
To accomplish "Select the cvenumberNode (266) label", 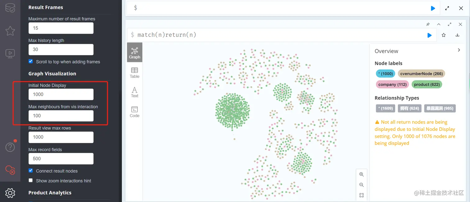I will tap(422, 74).
